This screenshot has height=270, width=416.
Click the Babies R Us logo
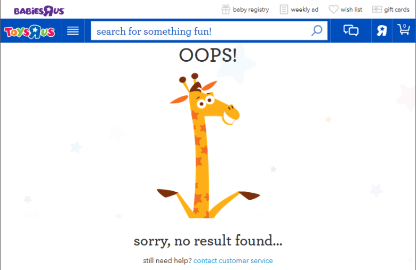(39, 11)
